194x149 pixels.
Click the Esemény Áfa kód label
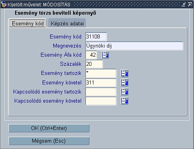click(x=61, y=55)
